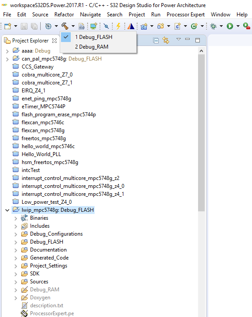This screenshot has width=252, height=317.
Task: Click the hammer Build icon in toolbar
Action: point(65,26)
